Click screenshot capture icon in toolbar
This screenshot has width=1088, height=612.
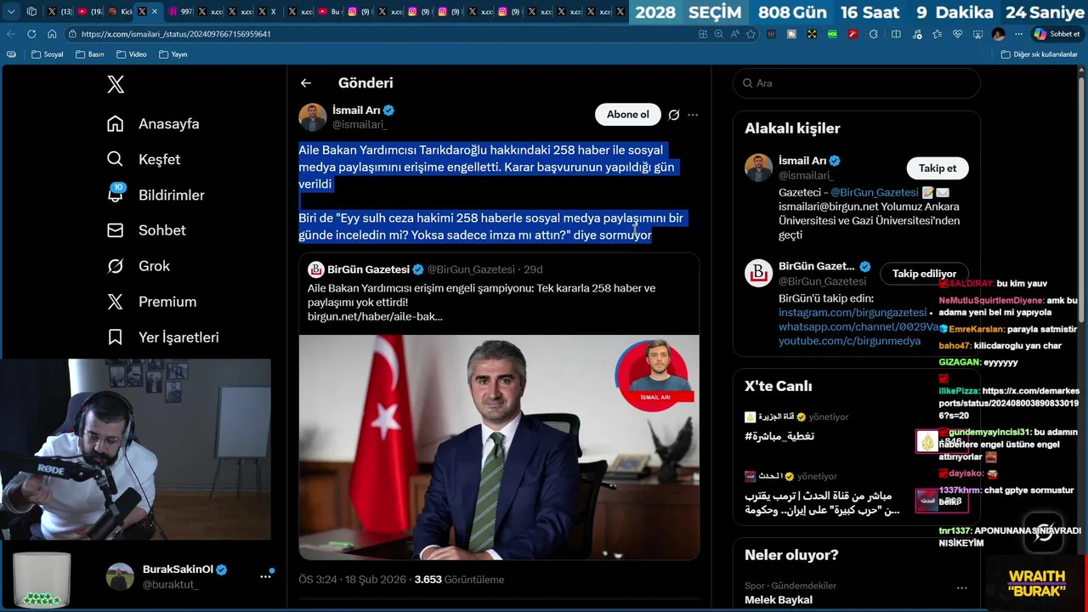[x=977, y=34]
